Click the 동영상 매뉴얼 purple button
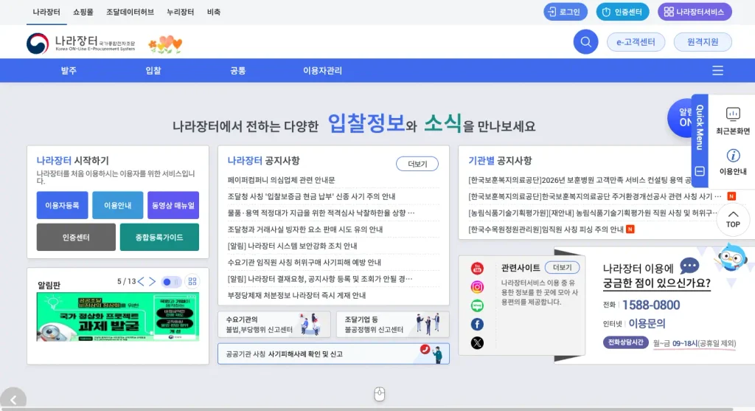Screen dimensions: 755x411 pyautogui.click(x=173, y=205)
